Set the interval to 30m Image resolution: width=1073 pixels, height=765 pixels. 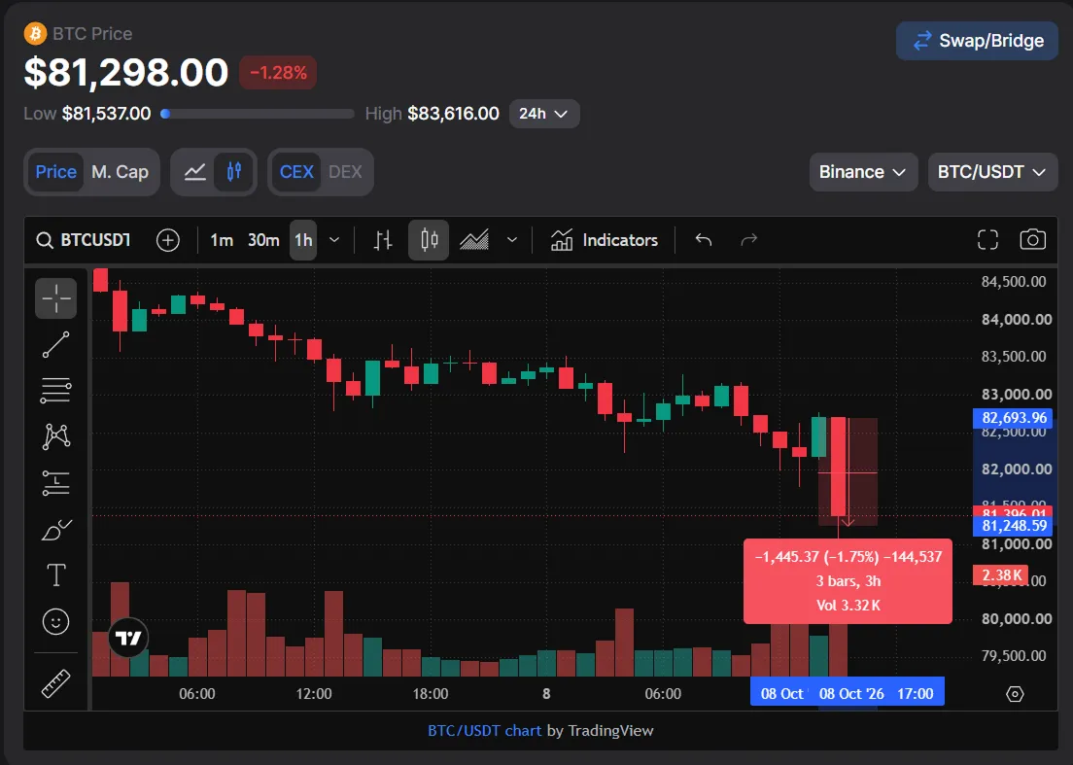[x=263, y=240]
